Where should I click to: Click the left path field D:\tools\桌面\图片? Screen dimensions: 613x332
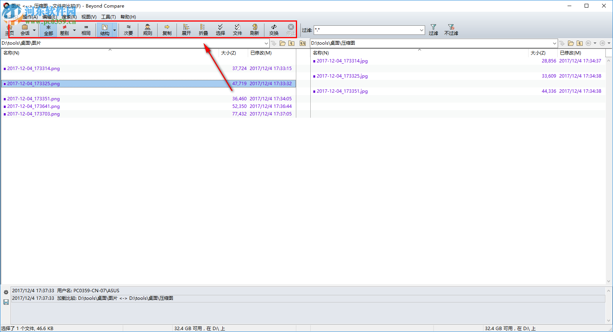coord(132,43)
